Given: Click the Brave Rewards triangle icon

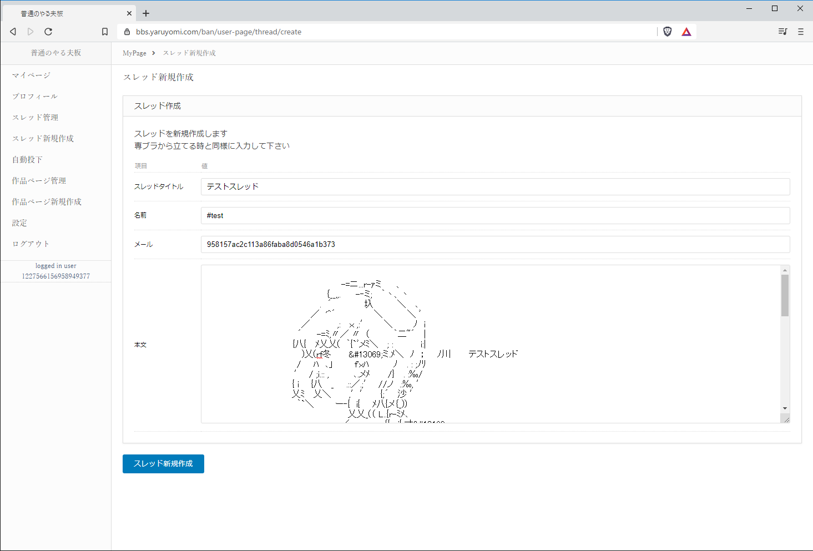Looking at the screenshot, I should (x=686, y=32).
